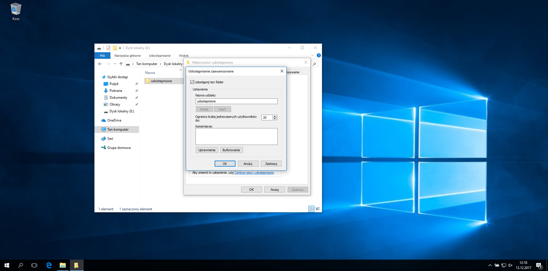Show hidden system tray icons
Viewport: 548px width, 271px height.
click(x=490, y=265)
